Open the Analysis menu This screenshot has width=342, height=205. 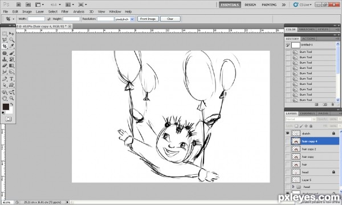coord(79,11)
